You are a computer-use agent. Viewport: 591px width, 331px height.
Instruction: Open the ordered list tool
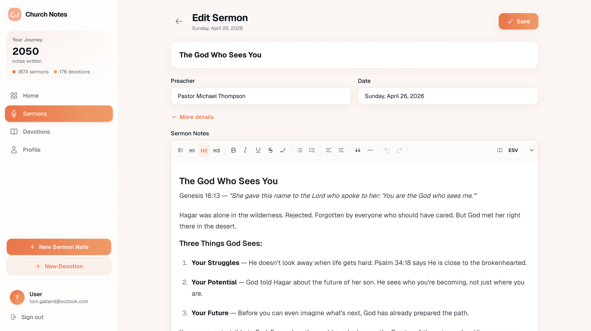pyautogui.click(x=312, y=150)
